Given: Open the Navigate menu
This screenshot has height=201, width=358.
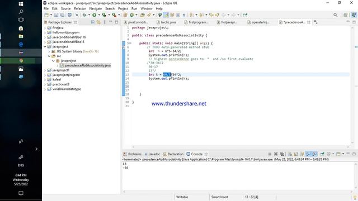Looking at the screenshot, I should 96,9.
